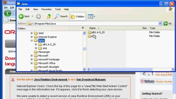176x99 pixels.
Task: Open the Help menu
Action: click(66, 9)
